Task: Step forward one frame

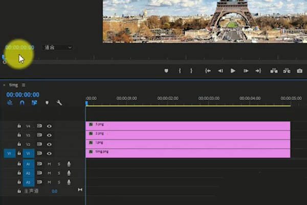Action: (246, 71)
